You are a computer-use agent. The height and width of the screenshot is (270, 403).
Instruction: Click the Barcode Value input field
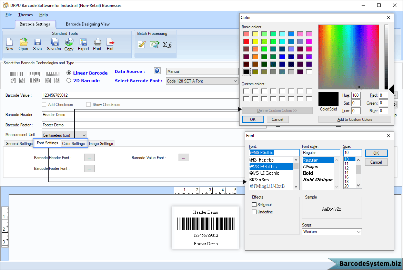pos(140,95)
